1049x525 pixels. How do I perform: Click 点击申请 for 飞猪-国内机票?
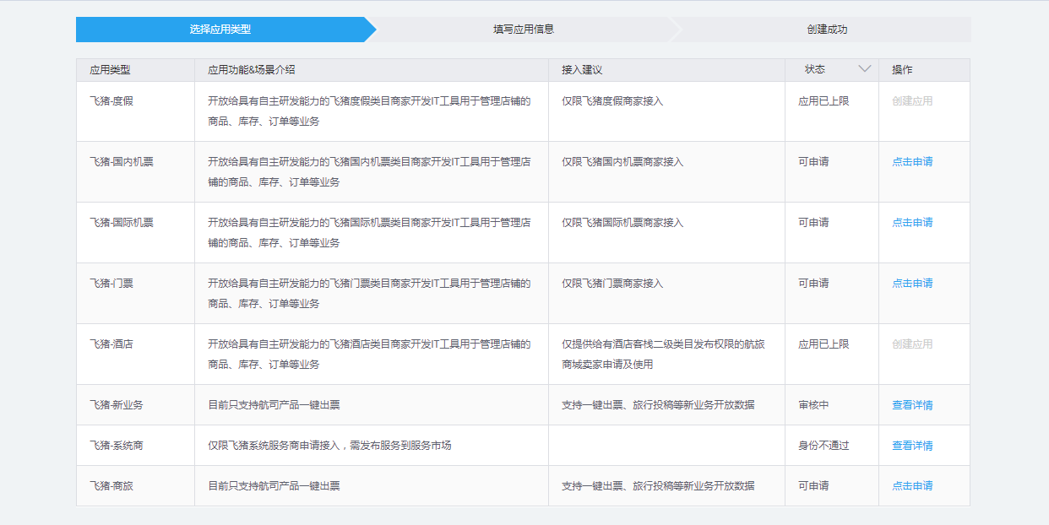coord(912,162)
